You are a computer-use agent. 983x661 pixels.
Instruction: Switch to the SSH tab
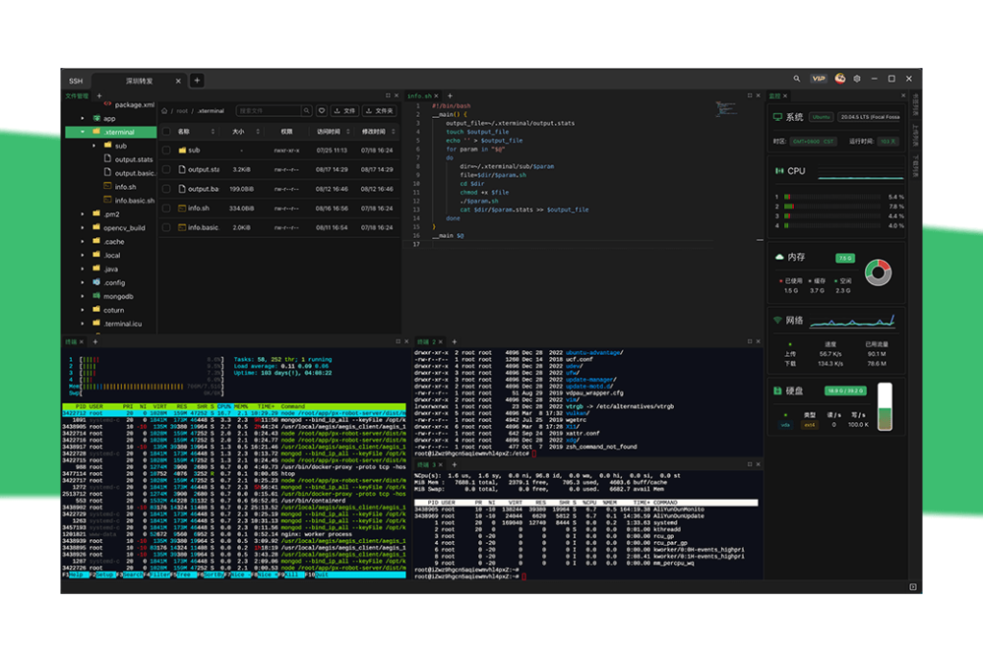click(x=76, y=81)
